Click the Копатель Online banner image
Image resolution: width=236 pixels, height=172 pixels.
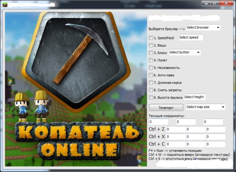click(x=76, y=89)
